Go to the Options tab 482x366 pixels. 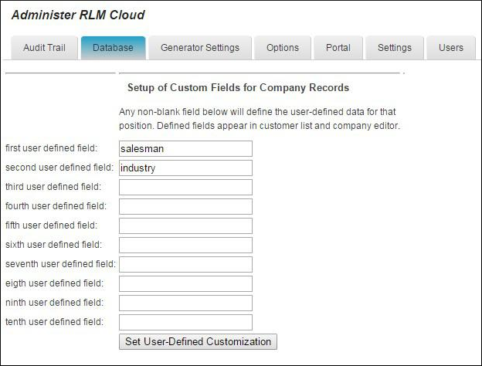[x=283, y=48]
